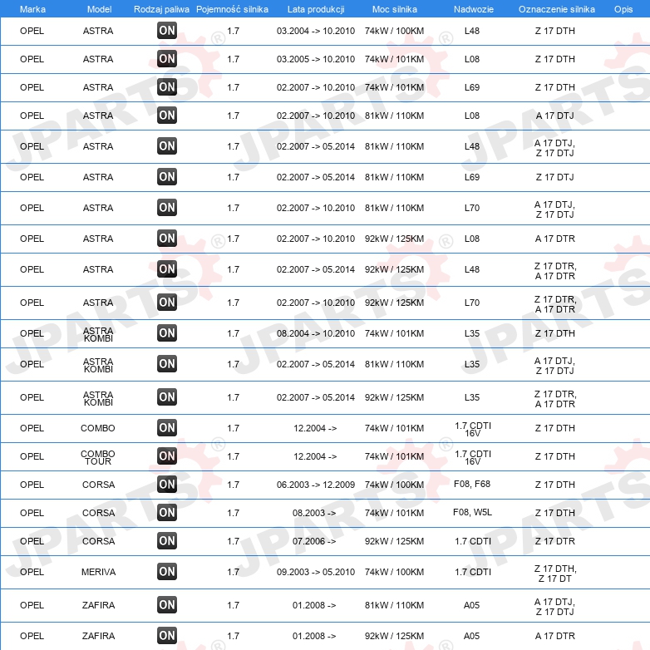Viewport: 650px width, 650px height.
Task: Click the date cell '08.2003 ->'
Action: click(314, 513)
